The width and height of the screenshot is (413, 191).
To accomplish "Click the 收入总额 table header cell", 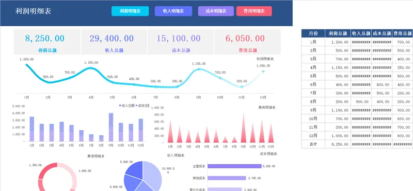I will pos(361,33).
